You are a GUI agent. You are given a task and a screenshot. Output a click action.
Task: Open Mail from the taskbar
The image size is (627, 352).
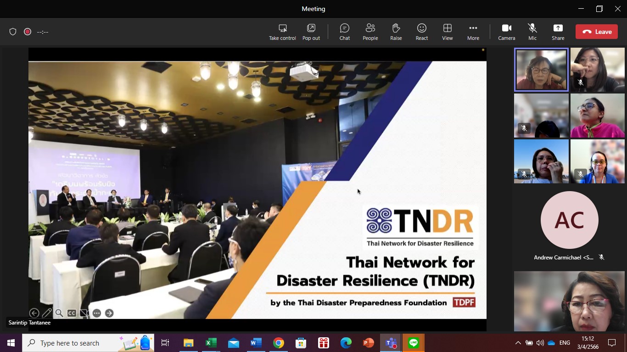233,343
